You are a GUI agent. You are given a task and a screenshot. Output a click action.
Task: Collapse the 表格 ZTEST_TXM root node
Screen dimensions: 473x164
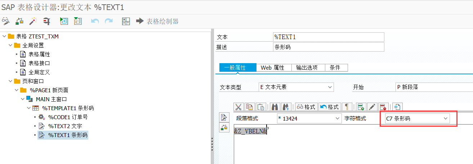(x=4, y=36)
